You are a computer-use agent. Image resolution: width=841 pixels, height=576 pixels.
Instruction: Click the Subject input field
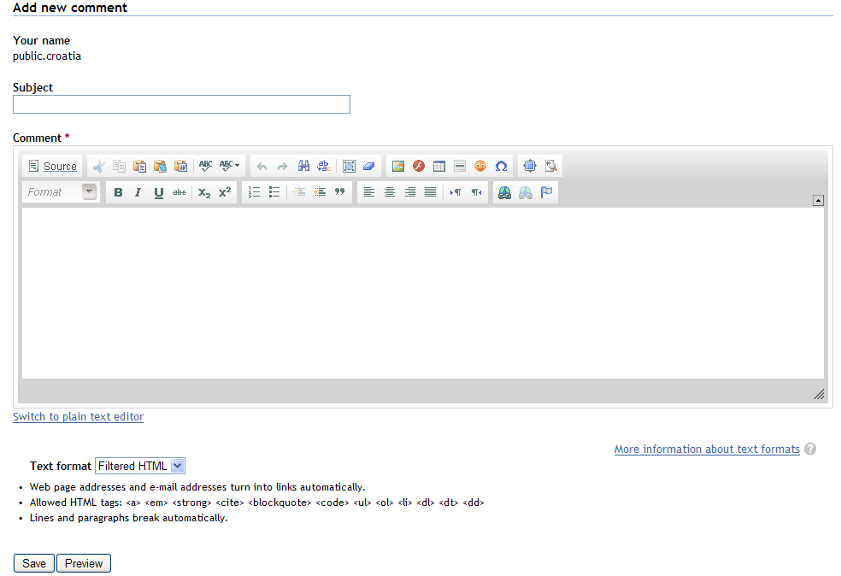pos(181,104)
